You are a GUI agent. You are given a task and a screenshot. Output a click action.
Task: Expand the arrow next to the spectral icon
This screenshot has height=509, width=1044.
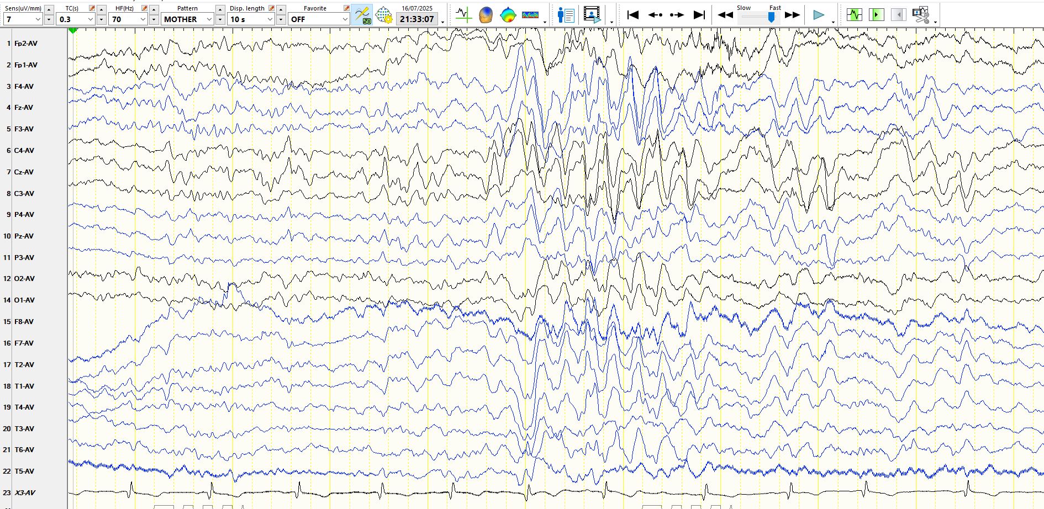pos(545,22)
